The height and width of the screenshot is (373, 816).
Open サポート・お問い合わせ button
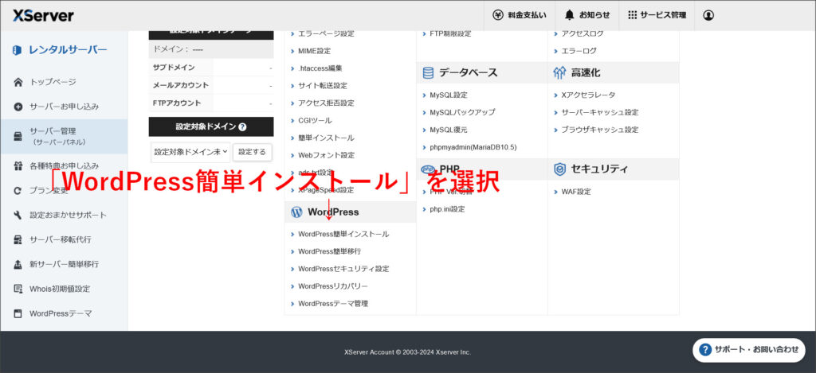pos(749,350)
